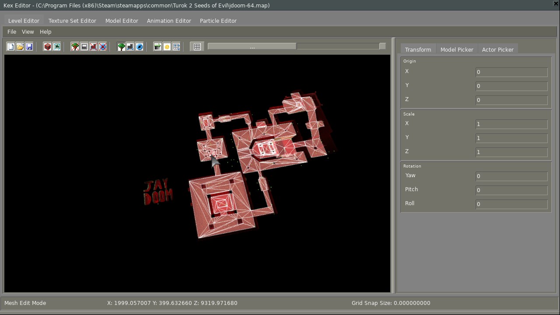Click the Rotation Yaw input field
Screen dimensions: 560x315
(x=511, y=176)
